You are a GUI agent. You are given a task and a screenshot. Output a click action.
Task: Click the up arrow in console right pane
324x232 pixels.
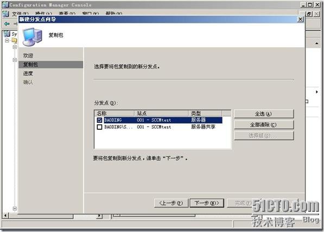[316, 43]
